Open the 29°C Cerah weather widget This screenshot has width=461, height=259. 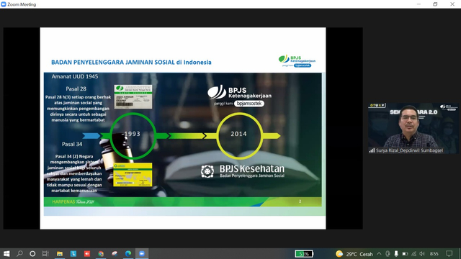354,254
